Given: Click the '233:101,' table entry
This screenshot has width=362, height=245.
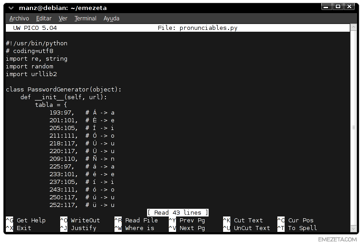Looking at the screenshot, I should (63, 174).
